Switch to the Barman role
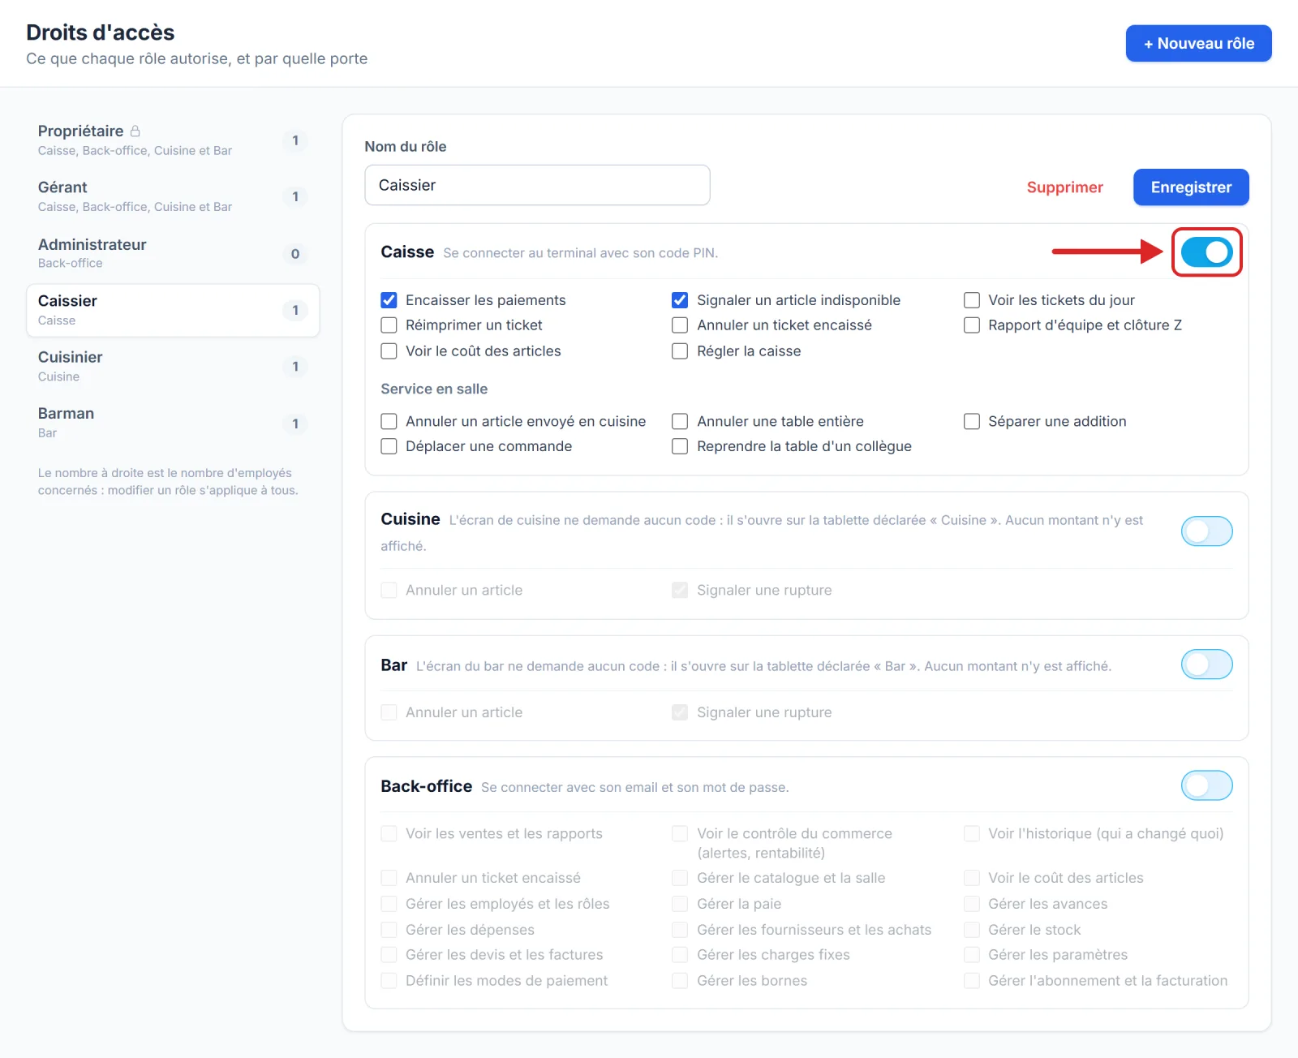This screenshot has width=1298, height=1058. (173, 423)
